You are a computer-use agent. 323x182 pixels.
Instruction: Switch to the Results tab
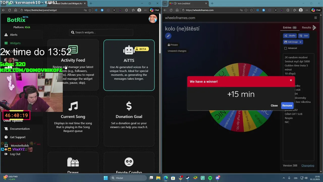[306, 28]
